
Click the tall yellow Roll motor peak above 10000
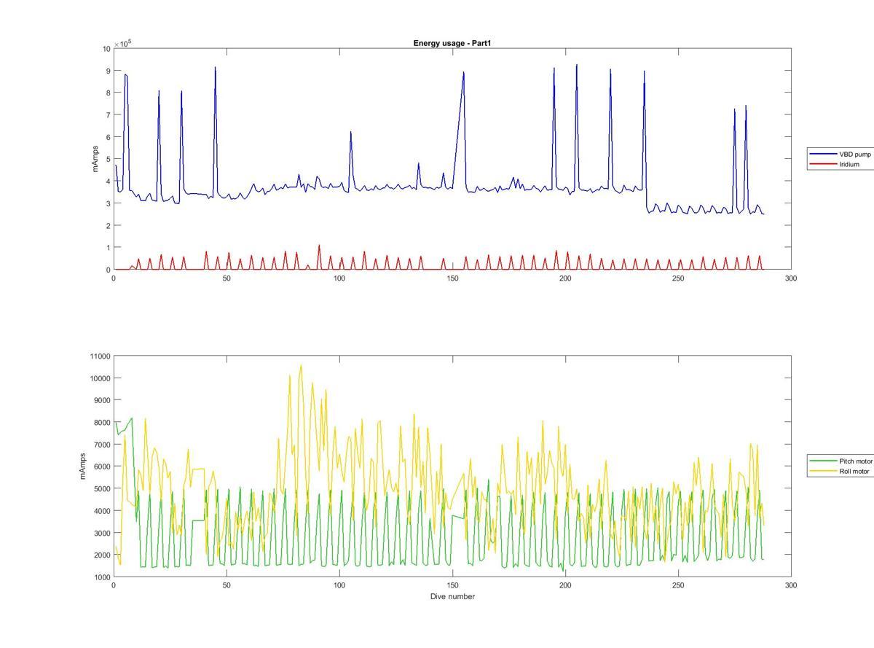(x=301, y=367)
